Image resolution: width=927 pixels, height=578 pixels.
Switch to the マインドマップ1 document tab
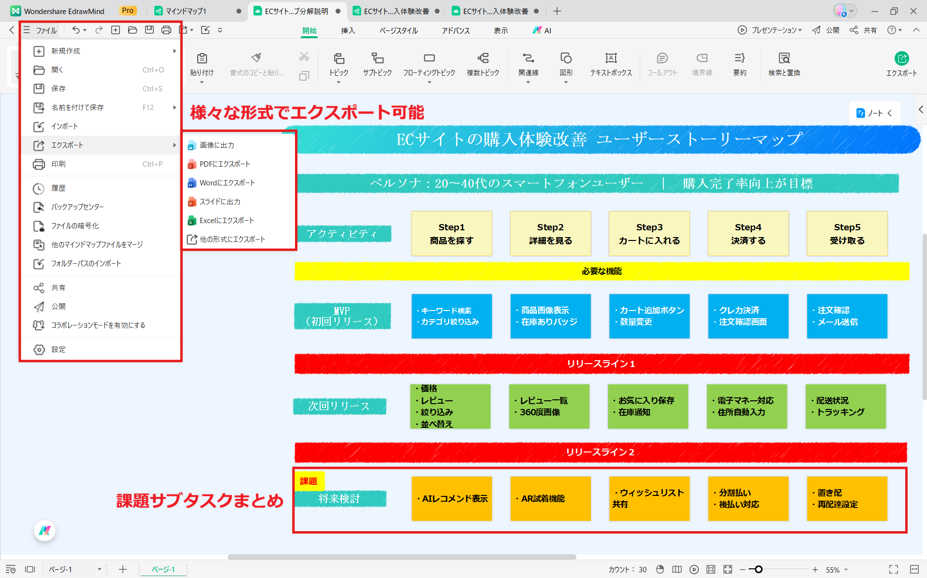[198, 11]
